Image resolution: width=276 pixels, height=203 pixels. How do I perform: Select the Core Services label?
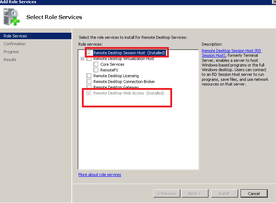coord(112,64)
